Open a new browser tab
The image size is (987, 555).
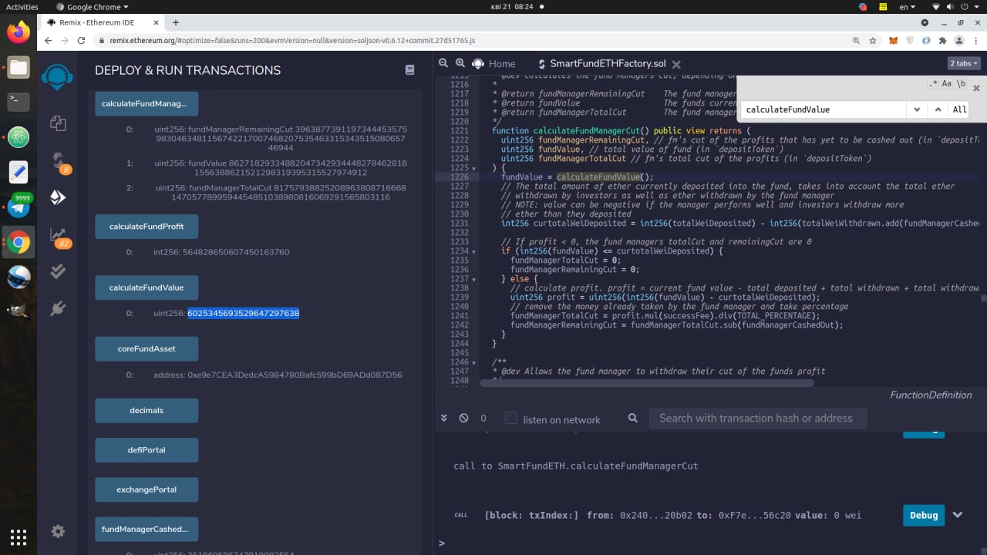point(176,22)
